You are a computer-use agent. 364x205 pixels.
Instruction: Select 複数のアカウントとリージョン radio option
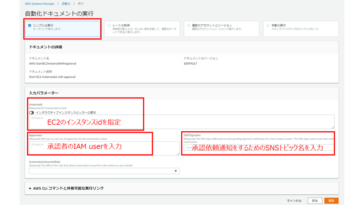coord(189,26)
